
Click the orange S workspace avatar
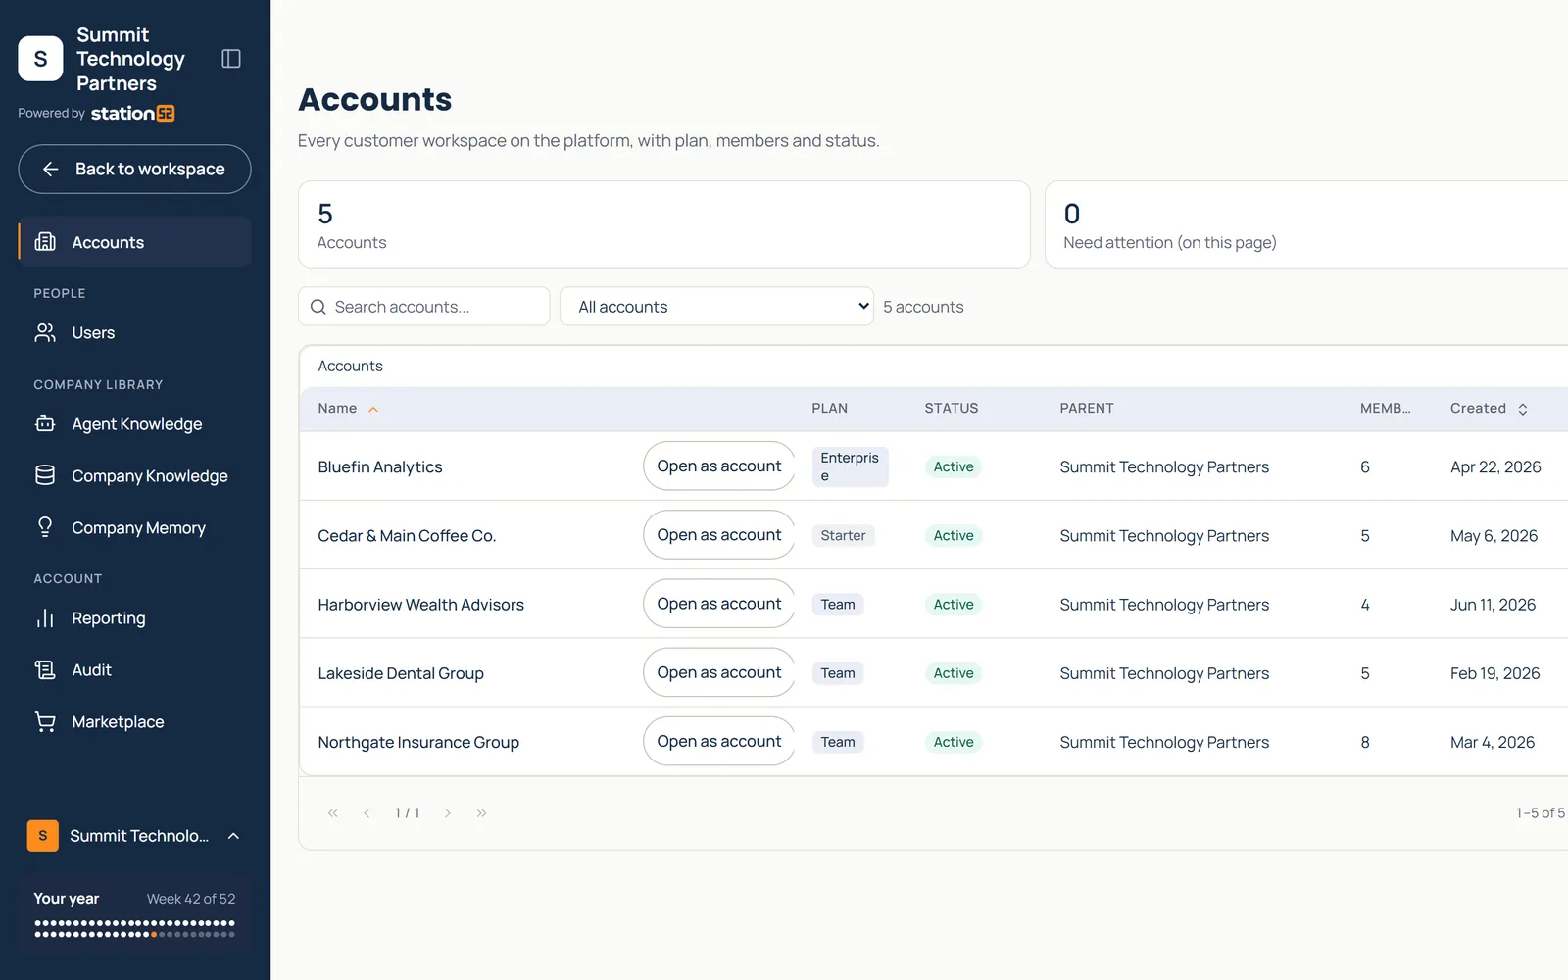42,836
